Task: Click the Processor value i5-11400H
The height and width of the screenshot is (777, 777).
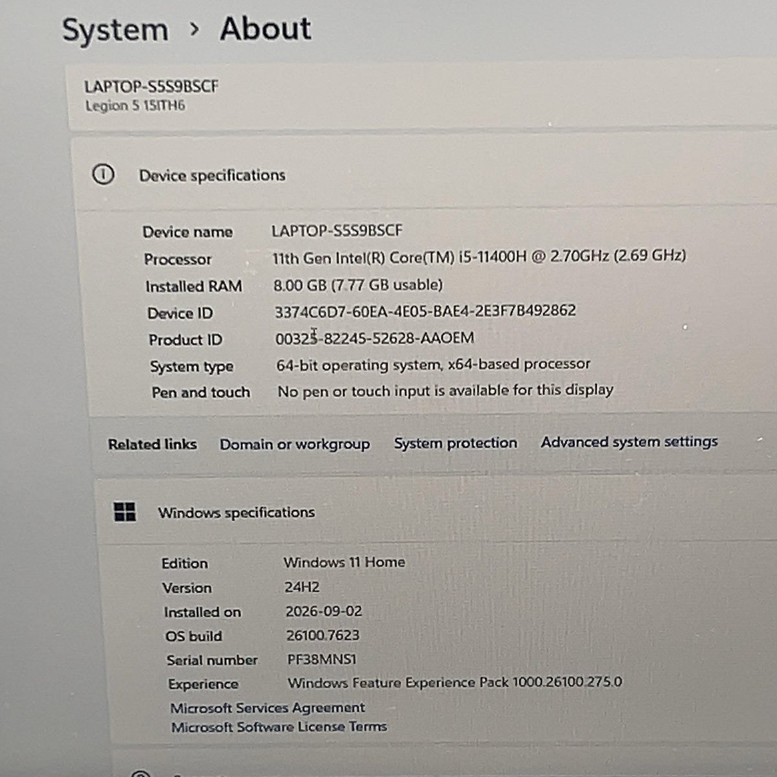Action: coord(479,256)
